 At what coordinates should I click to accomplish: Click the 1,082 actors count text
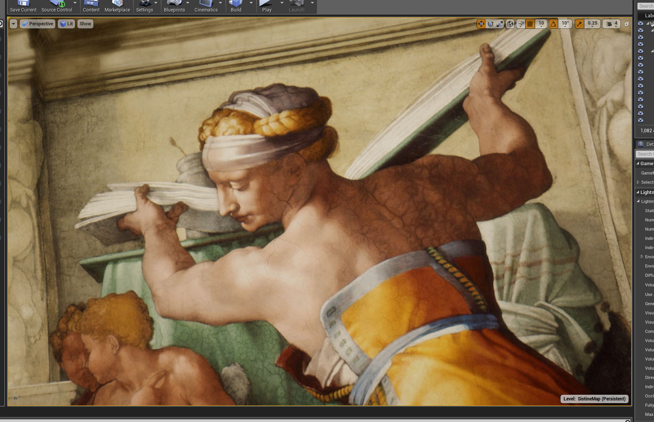coord(646,131)
